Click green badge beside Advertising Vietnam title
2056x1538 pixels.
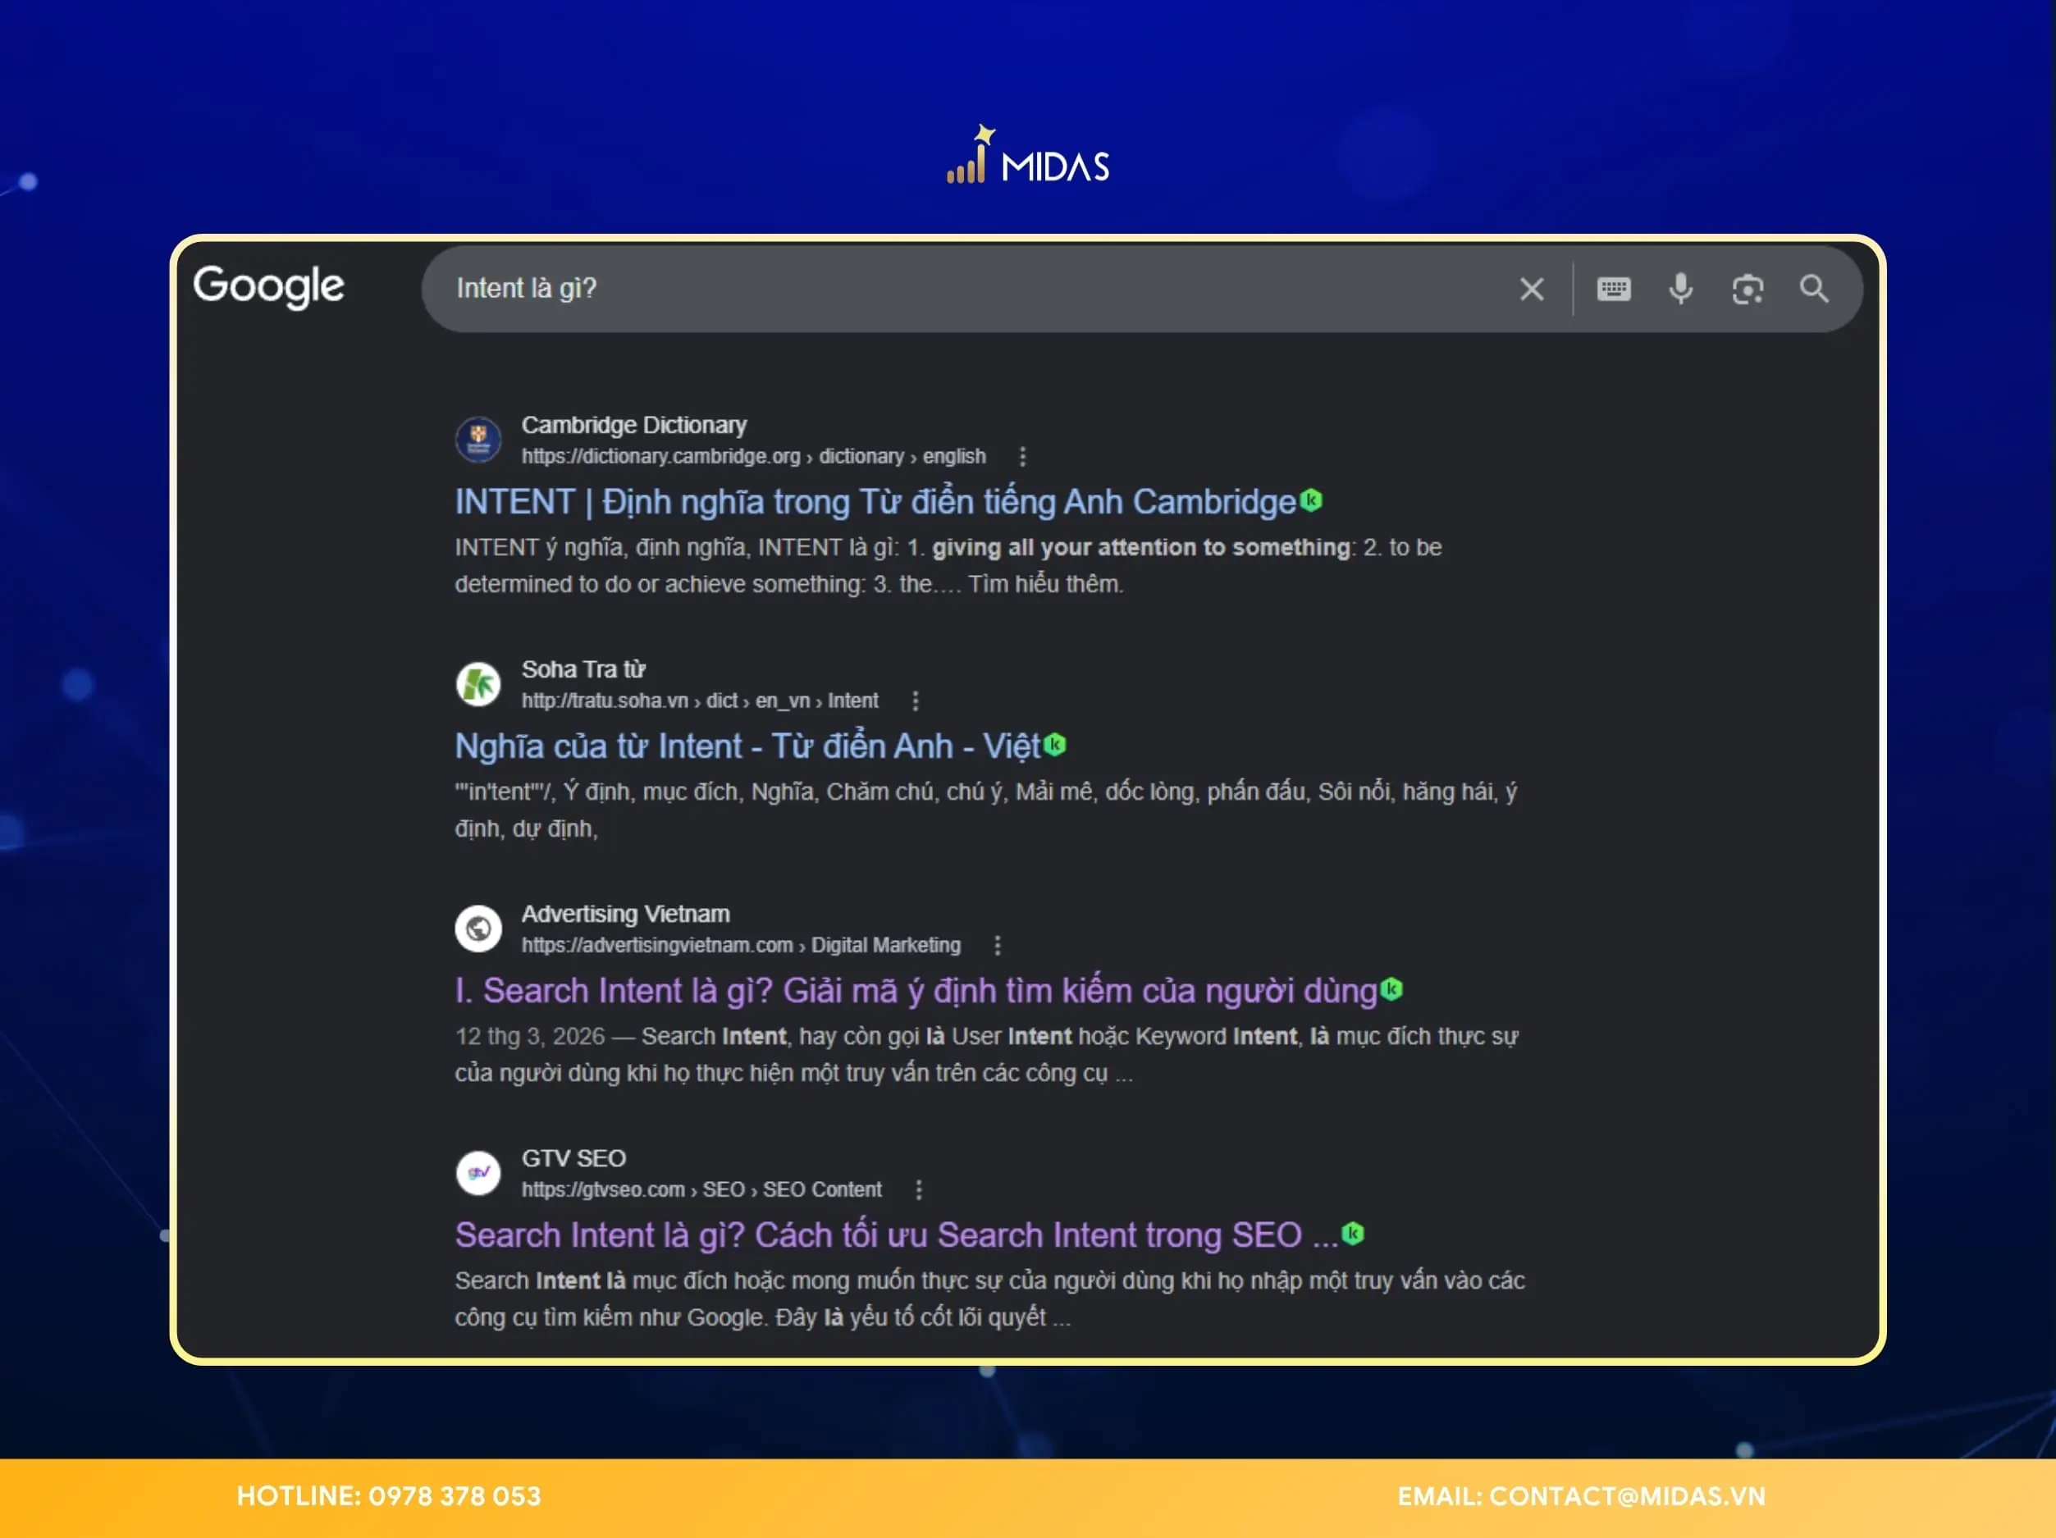point(1391,988)
